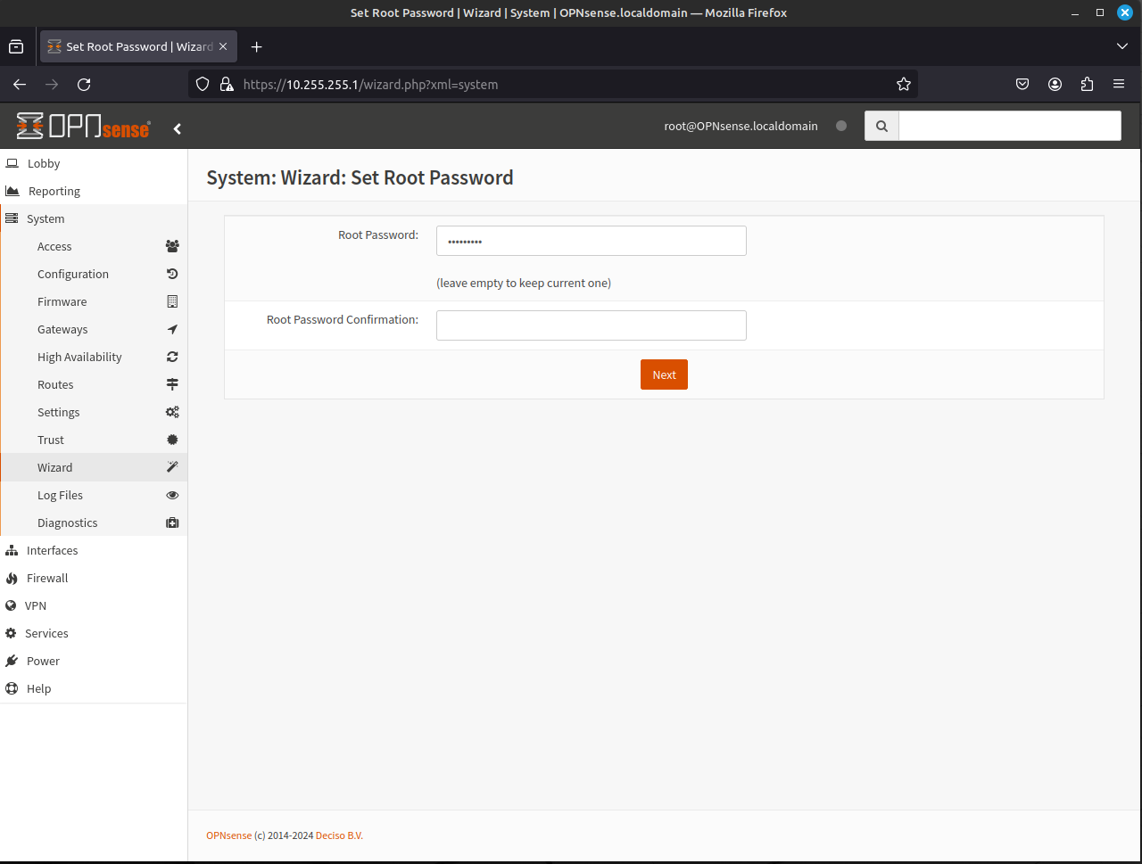Expand the Power menu
The image size is (1142, 864).
94,661
